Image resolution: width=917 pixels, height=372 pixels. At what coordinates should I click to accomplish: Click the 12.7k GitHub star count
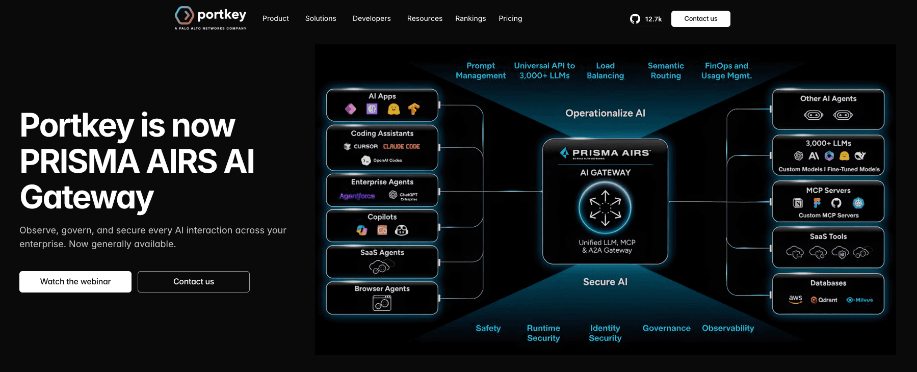pyautogui.click(x=653, y=19)
